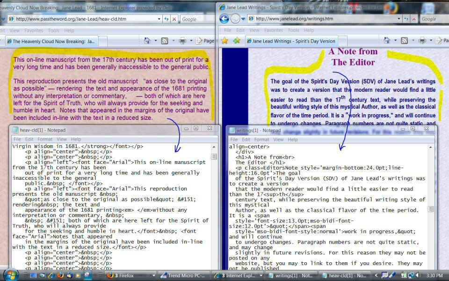Open Firefox group taskbar button
449x281 pixels.
131,275
